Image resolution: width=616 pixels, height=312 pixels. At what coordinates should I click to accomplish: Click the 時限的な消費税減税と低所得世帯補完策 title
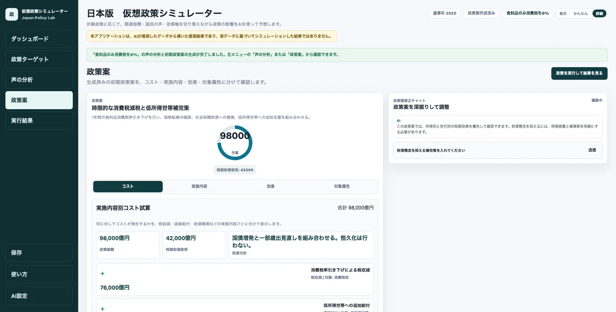point(141,108)
